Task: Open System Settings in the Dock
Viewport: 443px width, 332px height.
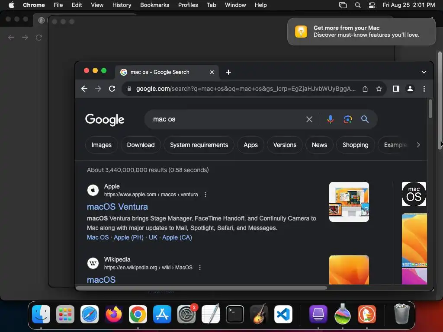Action: click(x=186, y=314)
